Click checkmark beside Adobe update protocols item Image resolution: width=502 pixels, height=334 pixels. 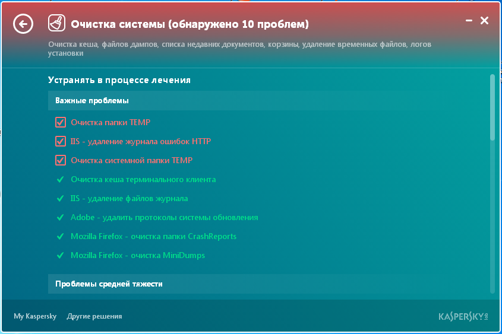pos(60,218)
